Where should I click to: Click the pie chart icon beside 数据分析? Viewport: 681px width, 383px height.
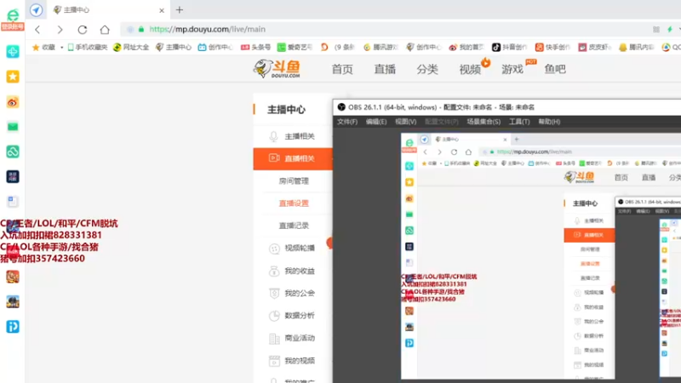[x=274, y=316]
